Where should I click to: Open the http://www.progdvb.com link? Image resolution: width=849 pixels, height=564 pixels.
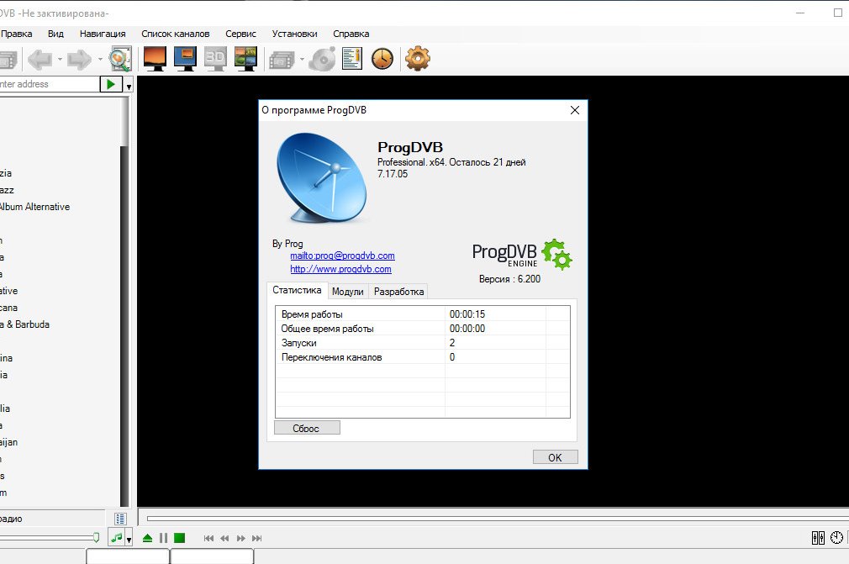pyautogui.click(x=340, y=269)
